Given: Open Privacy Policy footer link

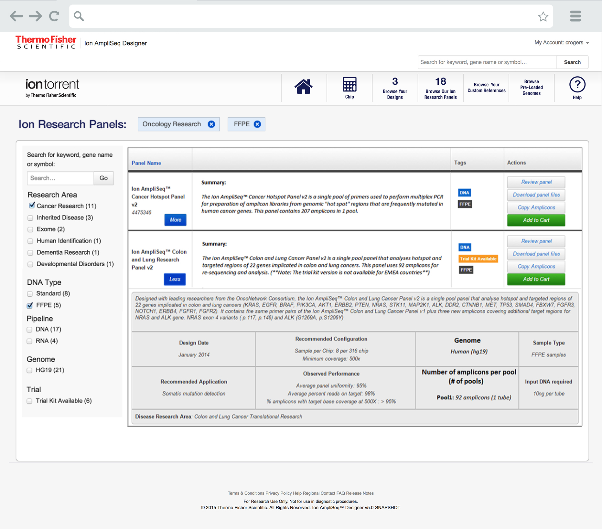Looking at the screenshot, I should pos(278,493).
